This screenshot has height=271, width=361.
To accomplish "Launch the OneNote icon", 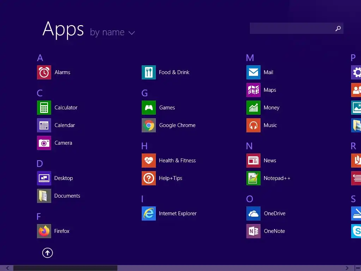I will (x=253, y=231).
